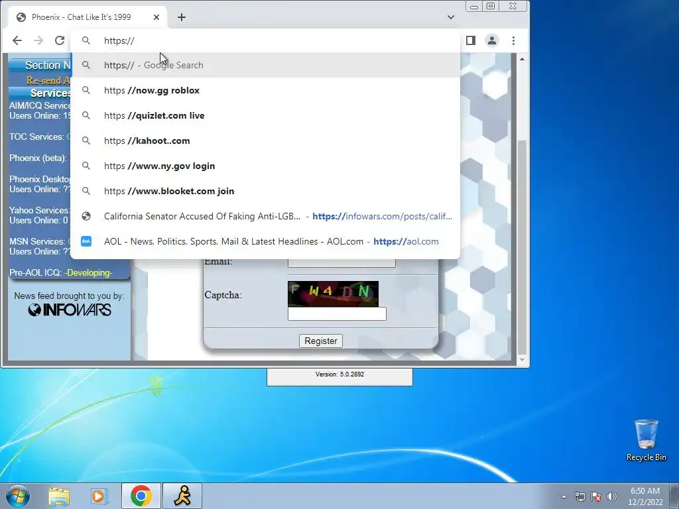Open the Recycle Bin desktop icon

(x=646, y=440)
